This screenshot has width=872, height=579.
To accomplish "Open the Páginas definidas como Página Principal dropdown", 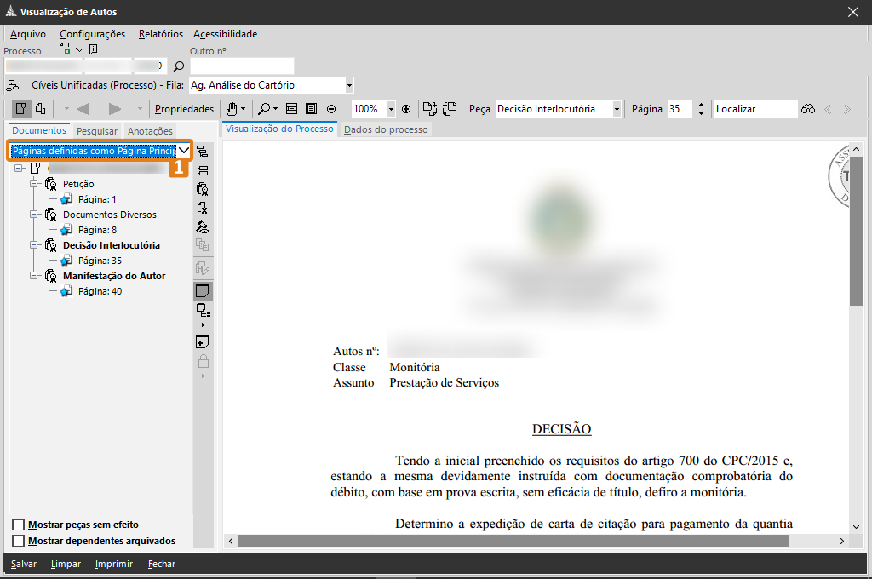I will [x=183, y=150].
